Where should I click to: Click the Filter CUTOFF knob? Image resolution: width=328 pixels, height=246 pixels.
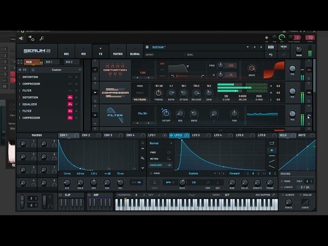click(166, 113)
